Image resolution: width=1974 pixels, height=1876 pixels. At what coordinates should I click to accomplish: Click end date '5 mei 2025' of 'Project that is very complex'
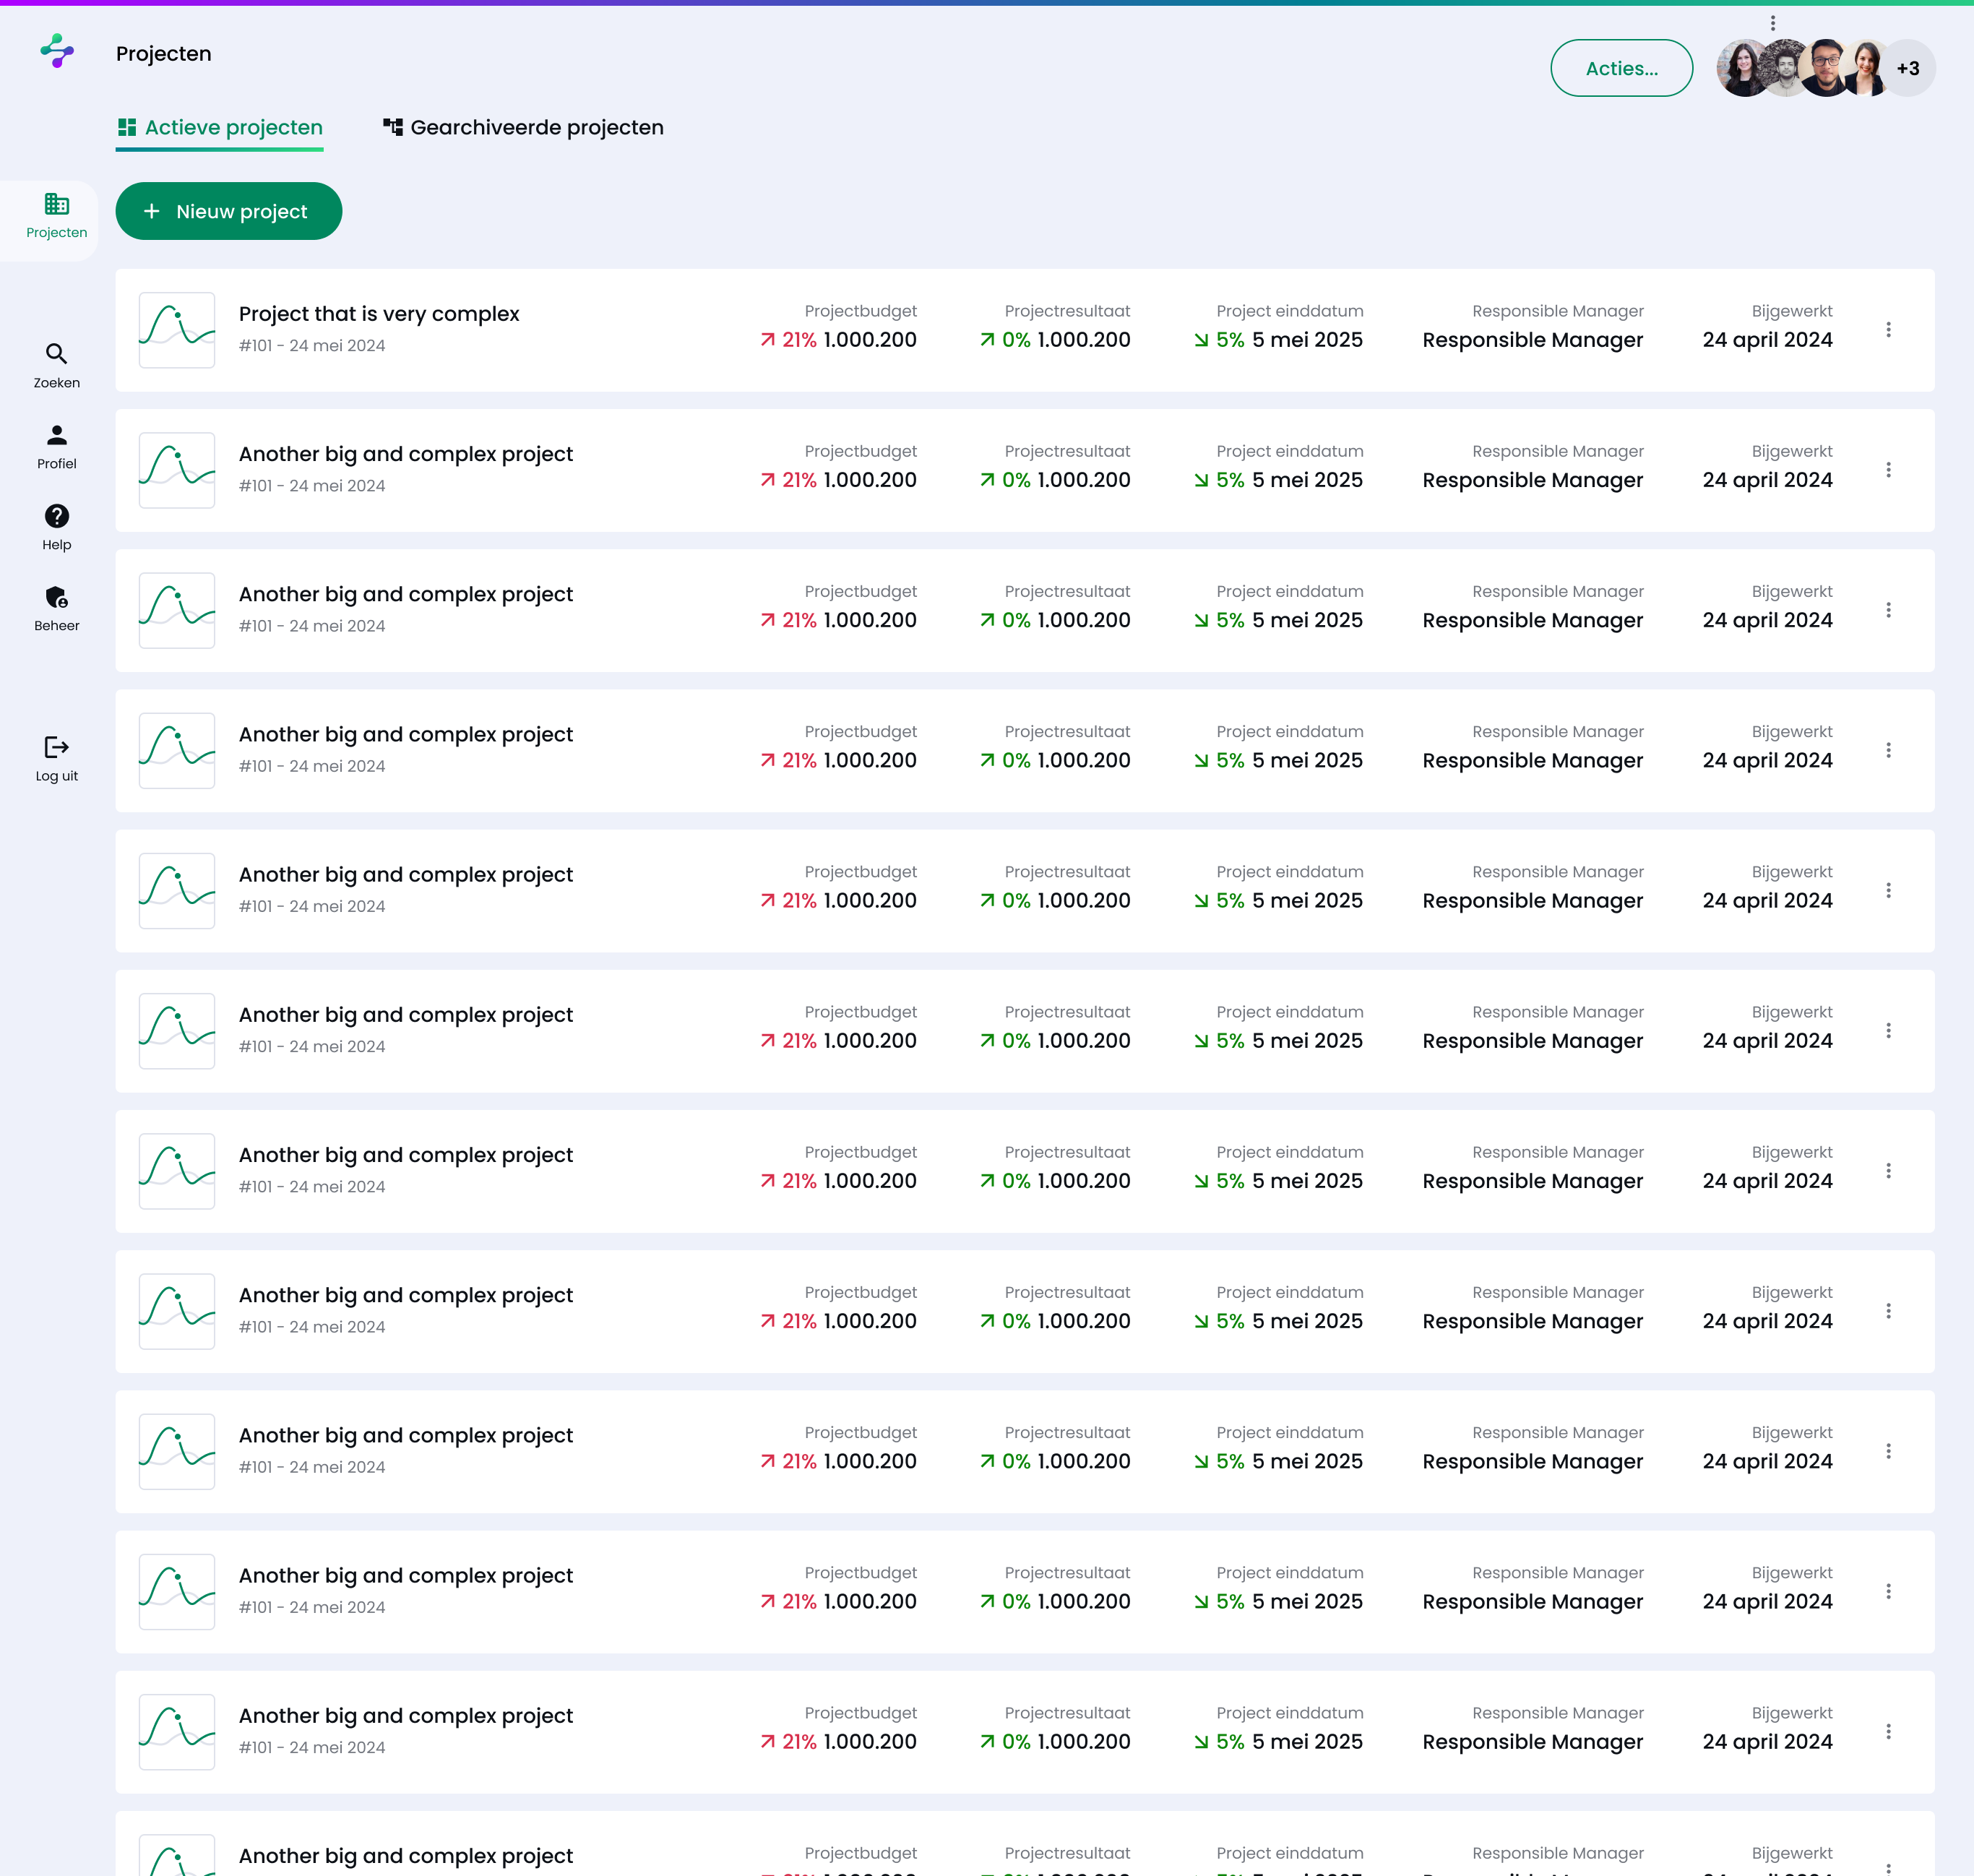click(1307, 340)
